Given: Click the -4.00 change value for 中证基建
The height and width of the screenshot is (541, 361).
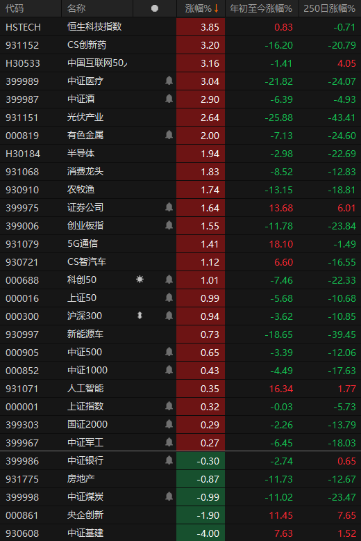Looking at the screenshot, I should coord(208,533).
